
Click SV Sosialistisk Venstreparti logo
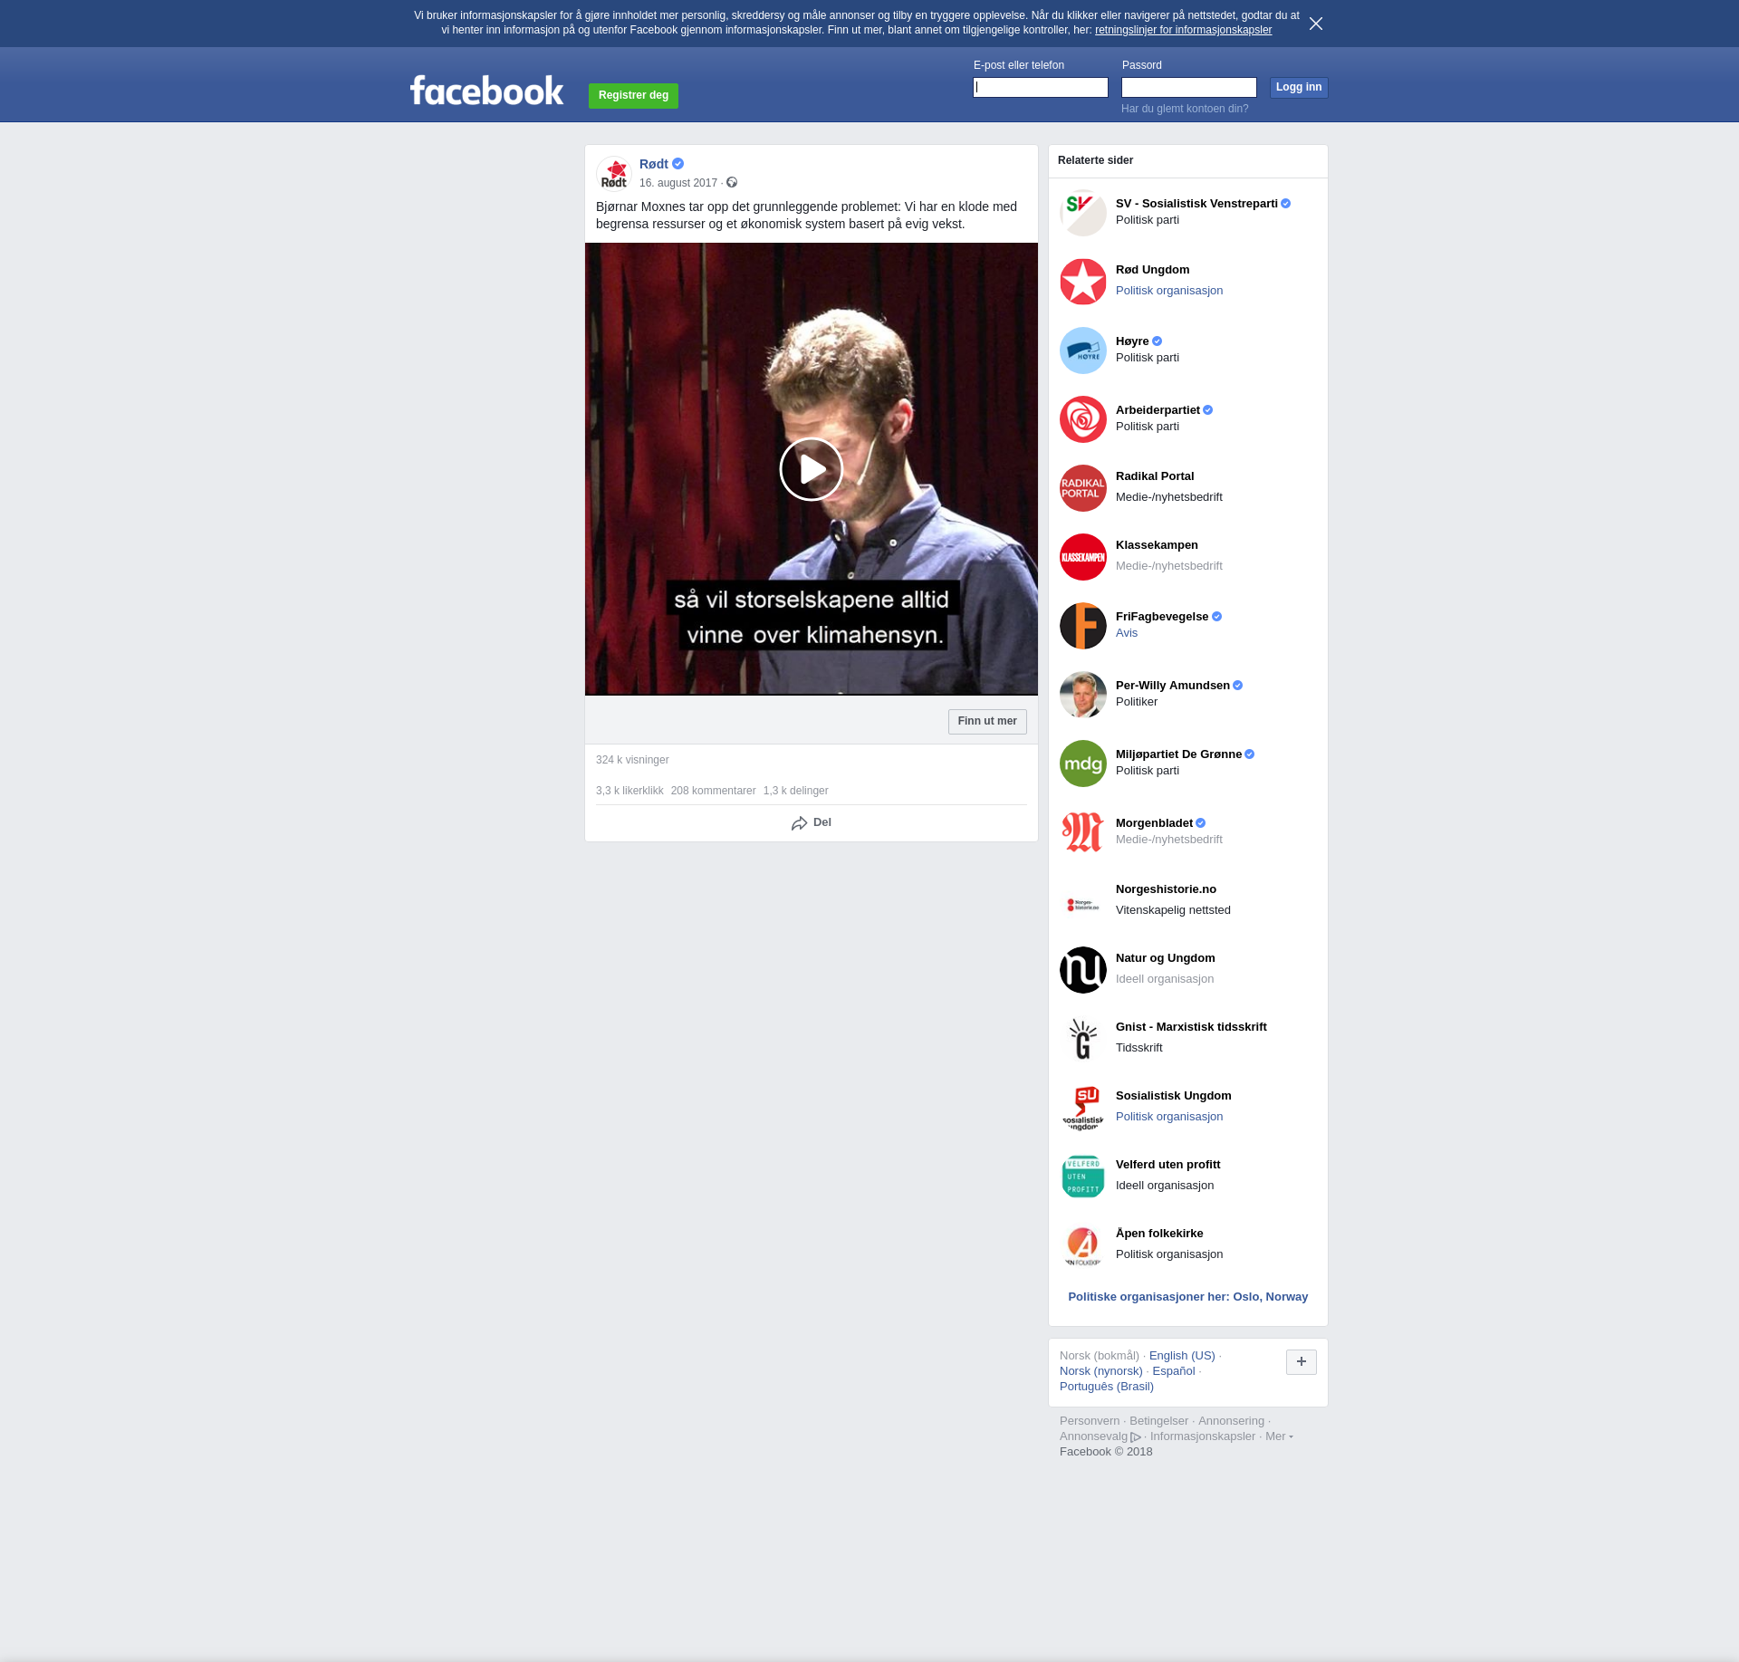pyautogui.click(x=1082, y=213)
